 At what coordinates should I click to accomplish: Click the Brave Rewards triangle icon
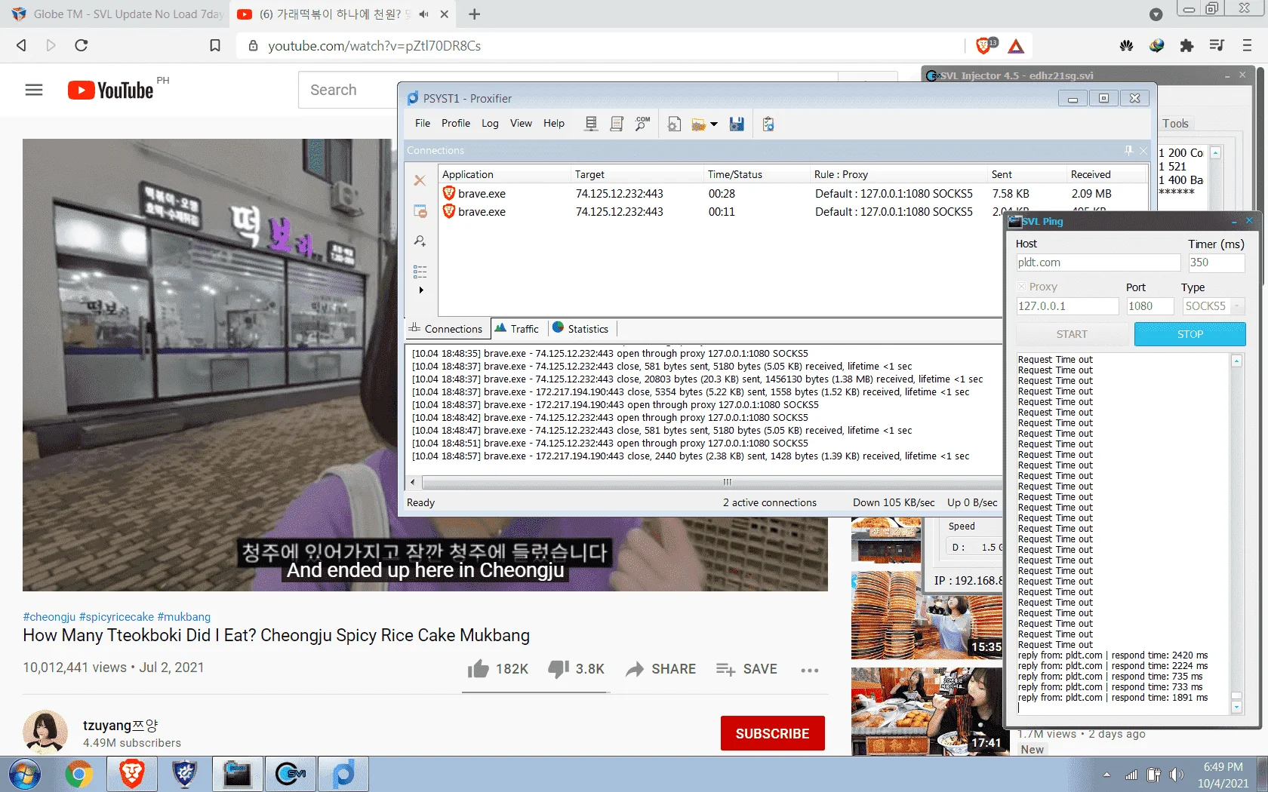1016,46
